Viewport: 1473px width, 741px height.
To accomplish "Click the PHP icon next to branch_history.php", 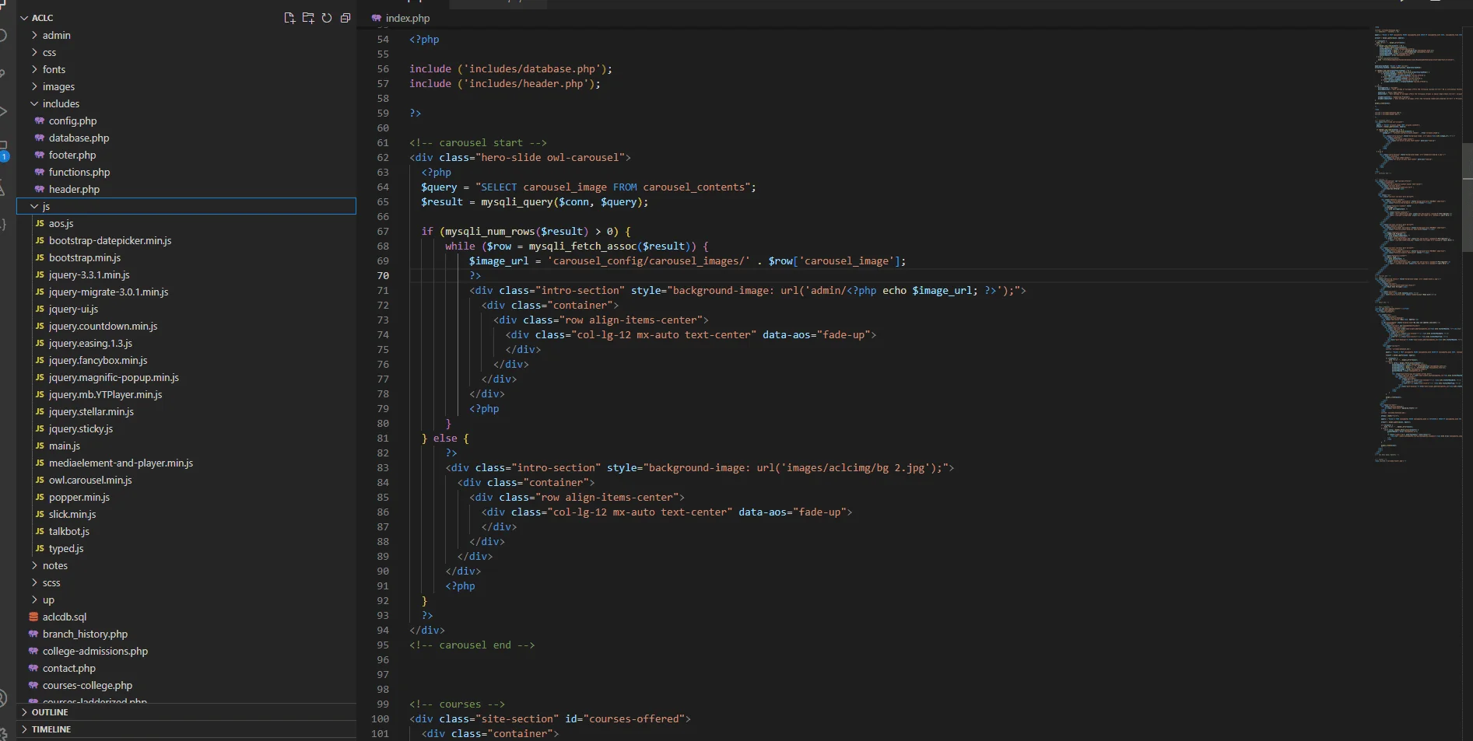I will pos(33,634).
